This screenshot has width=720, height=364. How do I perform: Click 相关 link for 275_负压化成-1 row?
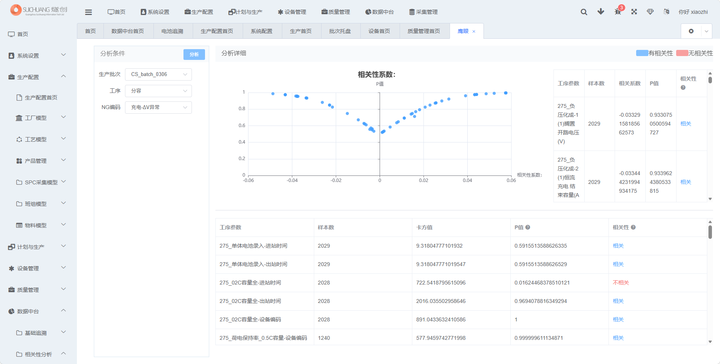pyautogui.click(x=686, y=124)
